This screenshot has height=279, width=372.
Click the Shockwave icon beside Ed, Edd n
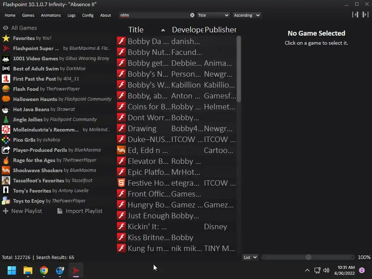(x=121, y=150)
